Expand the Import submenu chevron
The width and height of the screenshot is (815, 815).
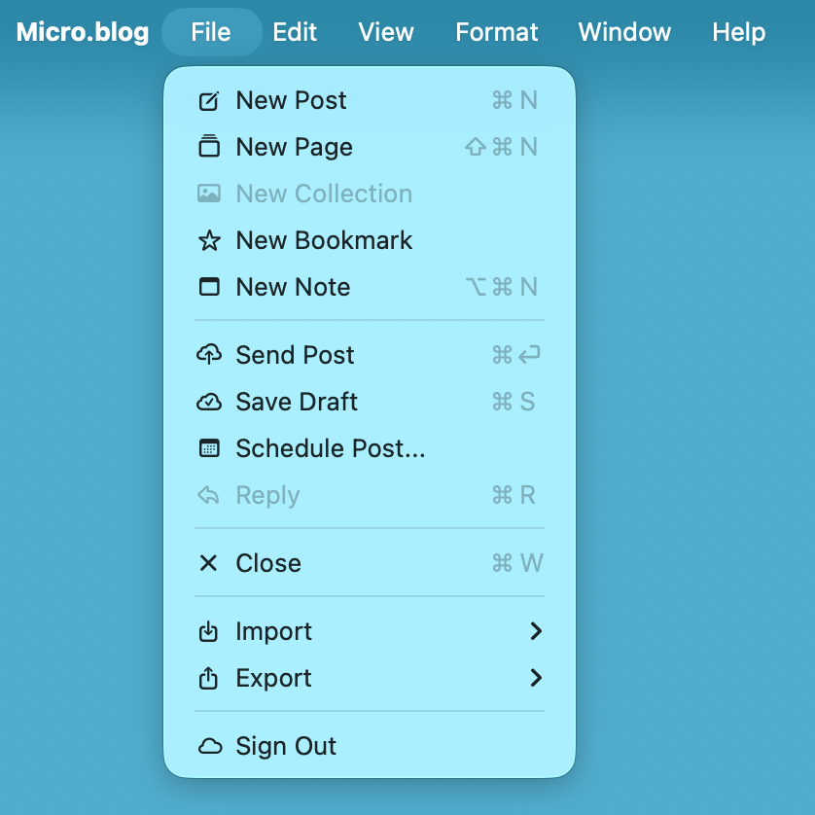pyautogui.click(x=536, y=631)
